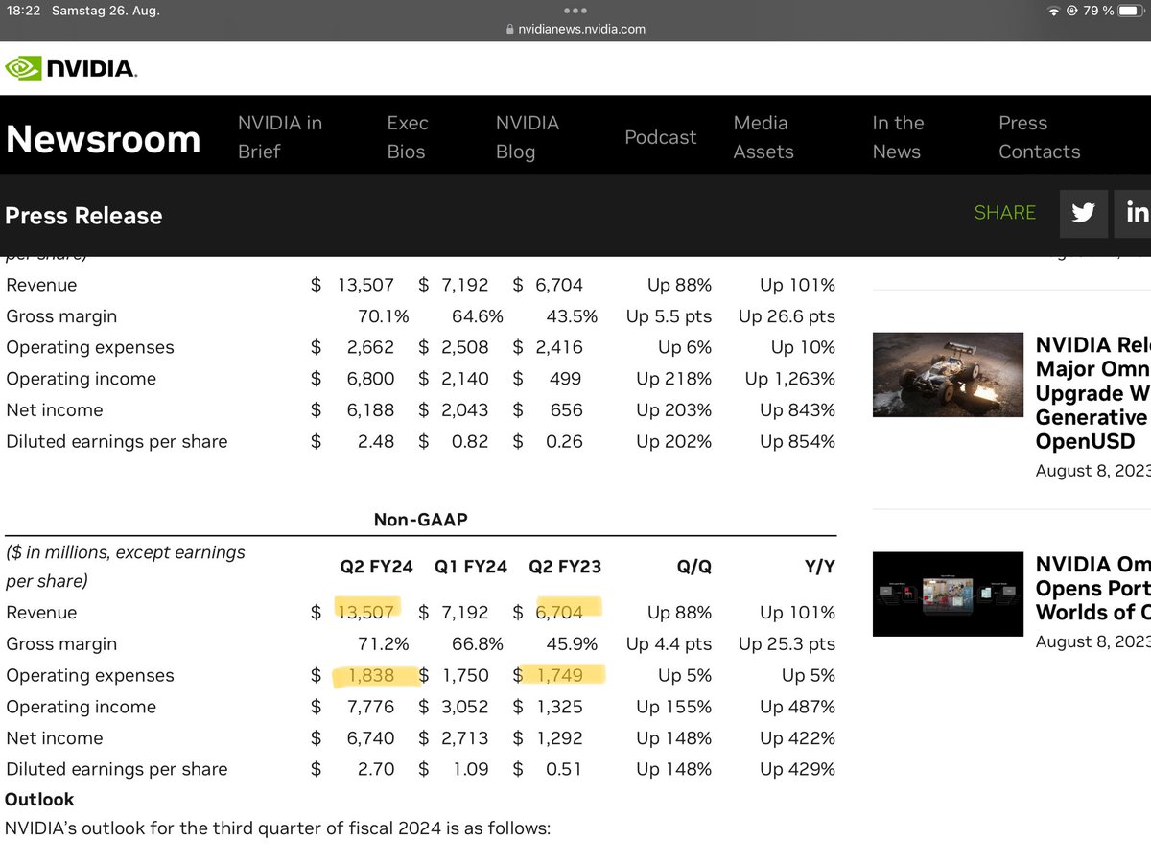This screenshot has width=1151, height=863.
Task: Open NVIDIA Omniverse Opens Portals headline
Action: [1093, 588]
